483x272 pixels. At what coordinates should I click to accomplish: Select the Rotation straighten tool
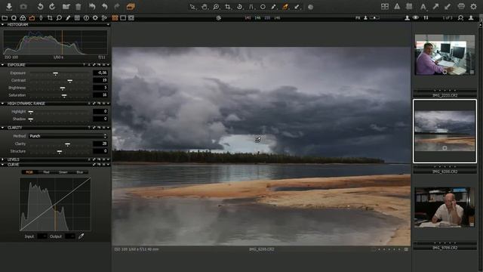(x=240, y=7)
